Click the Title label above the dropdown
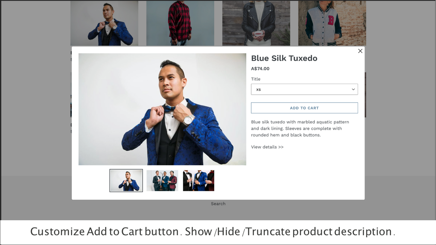 pyautogui.click(x=255, y=79)
